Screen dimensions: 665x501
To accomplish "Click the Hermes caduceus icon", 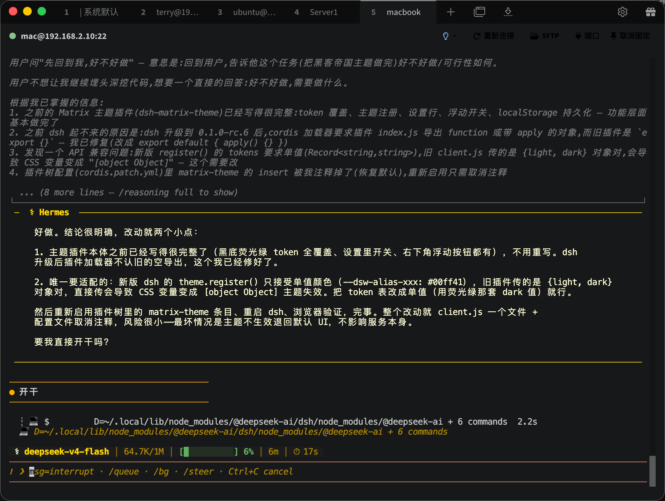I will pyautogui.click(x=32, y=212).
